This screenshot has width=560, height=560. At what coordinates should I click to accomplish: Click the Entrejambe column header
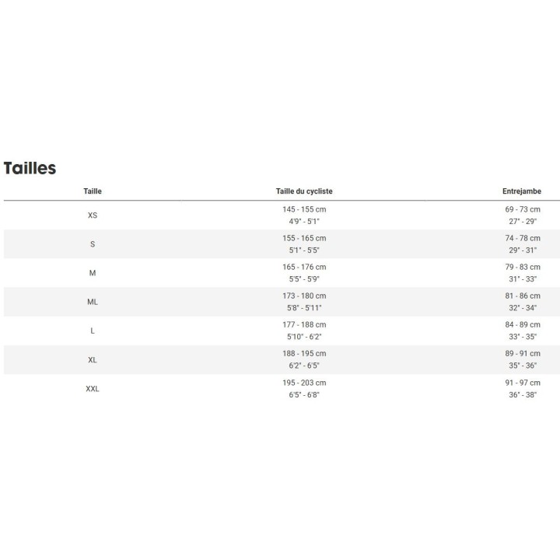tap(521, 191)
